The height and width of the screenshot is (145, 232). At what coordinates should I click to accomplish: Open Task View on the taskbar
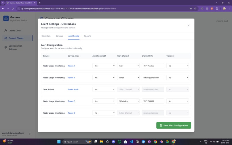click(96, 142)
